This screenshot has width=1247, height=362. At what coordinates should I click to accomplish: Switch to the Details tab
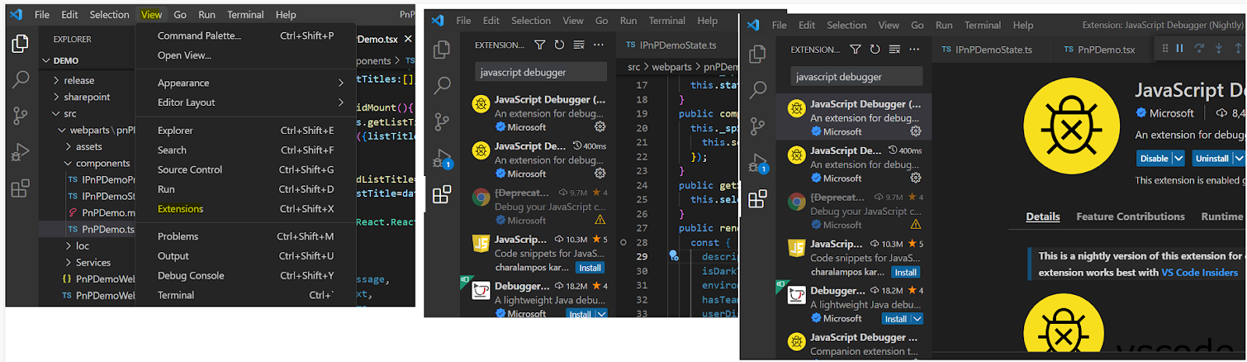coord(1043,216)
